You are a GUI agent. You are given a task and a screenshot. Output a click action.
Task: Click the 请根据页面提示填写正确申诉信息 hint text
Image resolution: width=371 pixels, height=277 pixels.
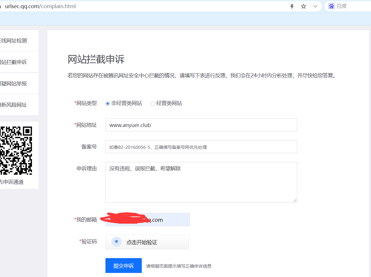click(x=179, y=266)
